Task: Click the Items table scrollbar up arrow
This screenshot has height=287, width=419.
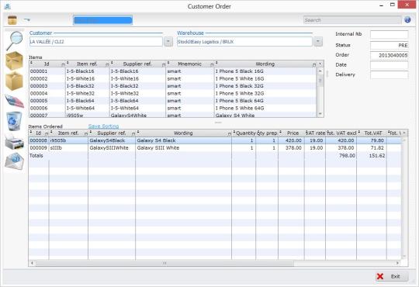Action: [x=320, y=71]
